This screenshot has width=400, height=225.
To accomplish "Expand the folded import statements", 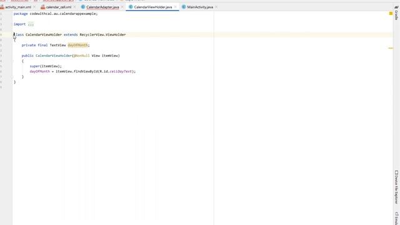I will [x=31, y=24].
